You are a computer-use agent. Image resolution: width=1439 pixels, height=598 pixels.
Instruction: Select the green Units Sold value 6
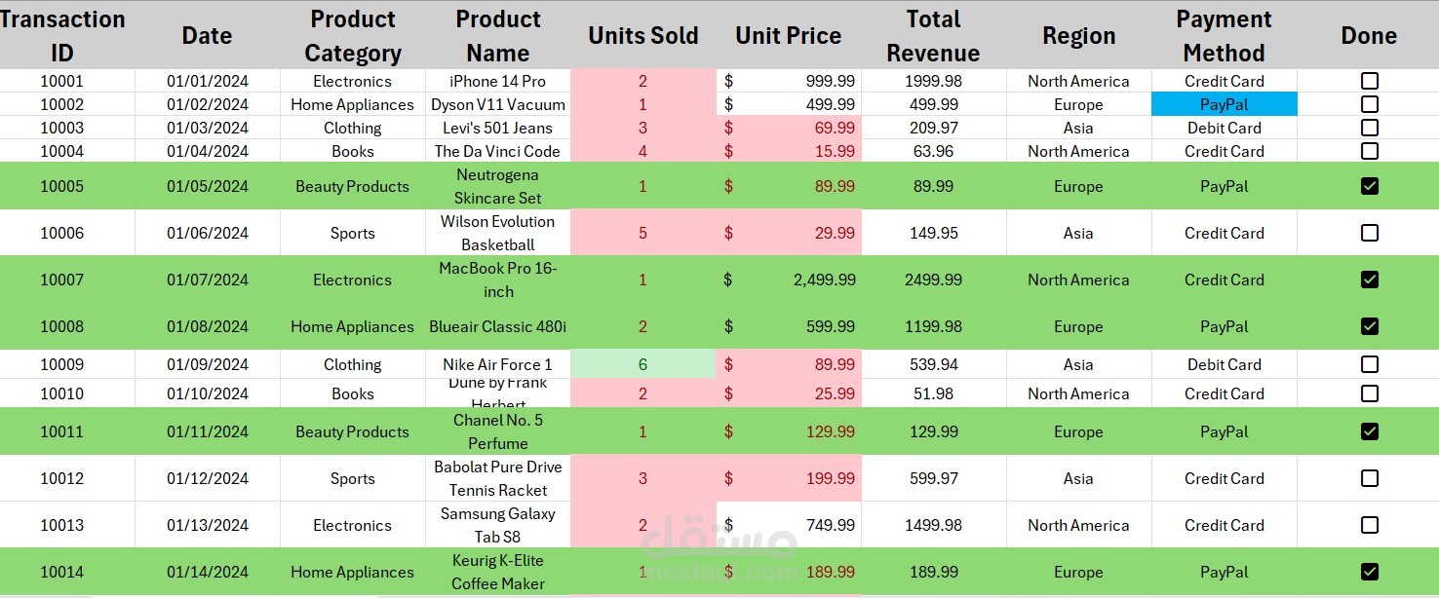pos(642,364)
